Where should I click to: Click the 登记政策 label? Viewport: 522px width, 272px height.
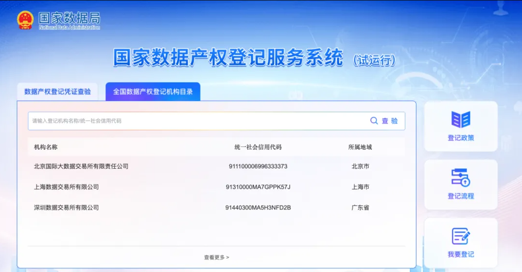(461, 138)
